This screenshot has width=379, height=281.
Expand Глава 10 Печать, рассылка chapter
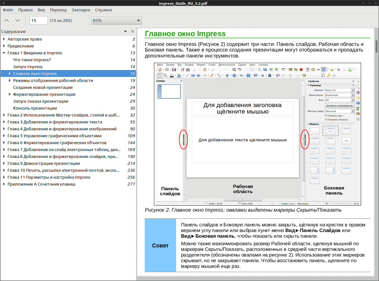pyautogui.click(x=4, y=170)
